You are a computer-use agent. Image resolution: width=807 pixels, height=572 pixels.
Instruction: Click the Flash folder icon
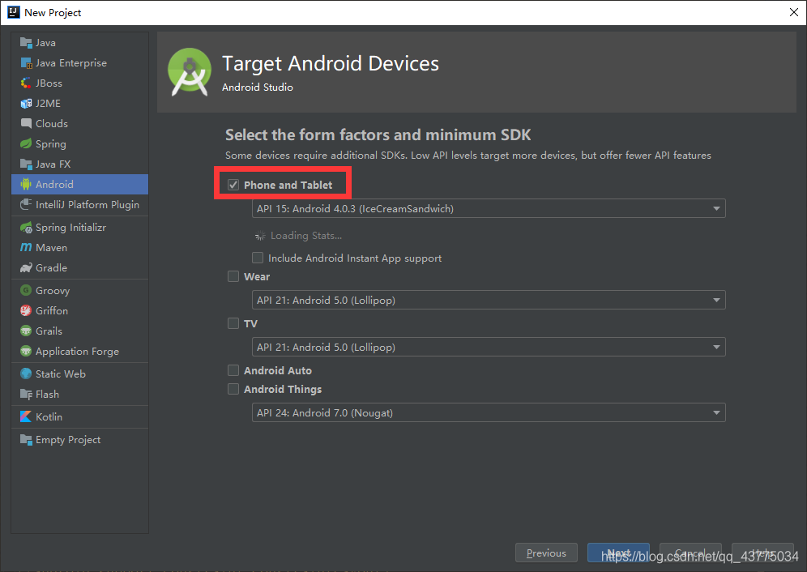pos(26,395)
